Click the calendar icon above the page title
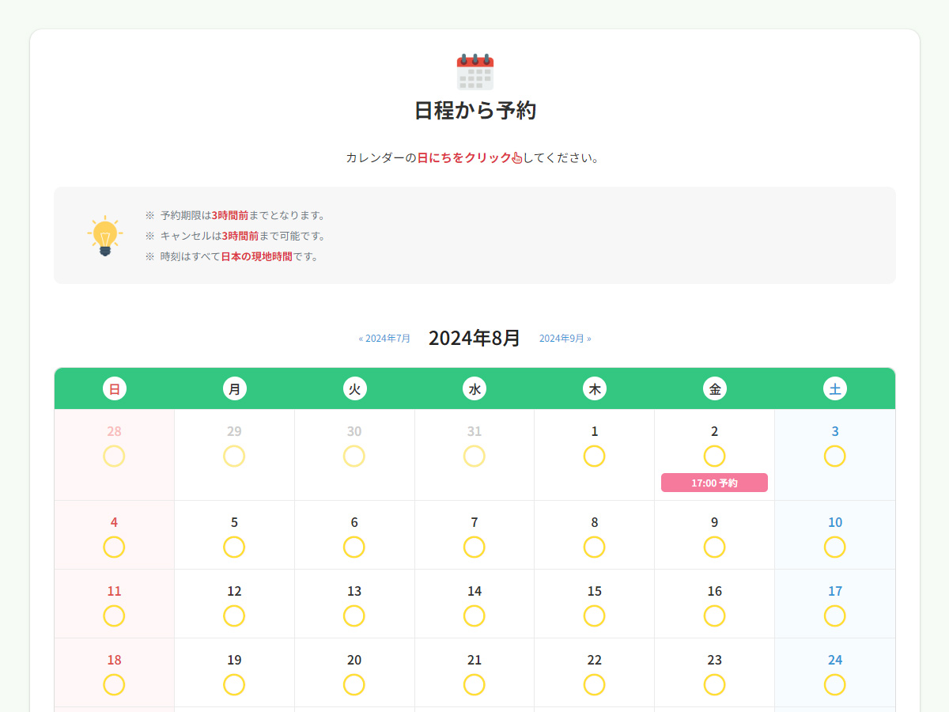Viewport: 949px width, 712px height. coord(474,70)
